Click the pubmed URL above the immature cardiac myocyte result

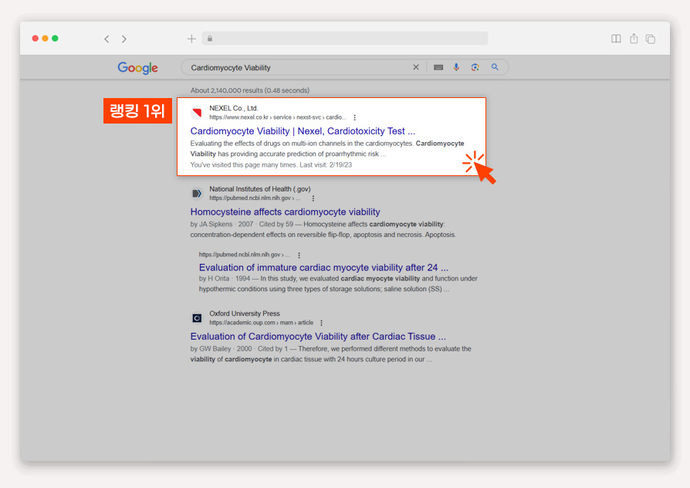click(244, 255)
